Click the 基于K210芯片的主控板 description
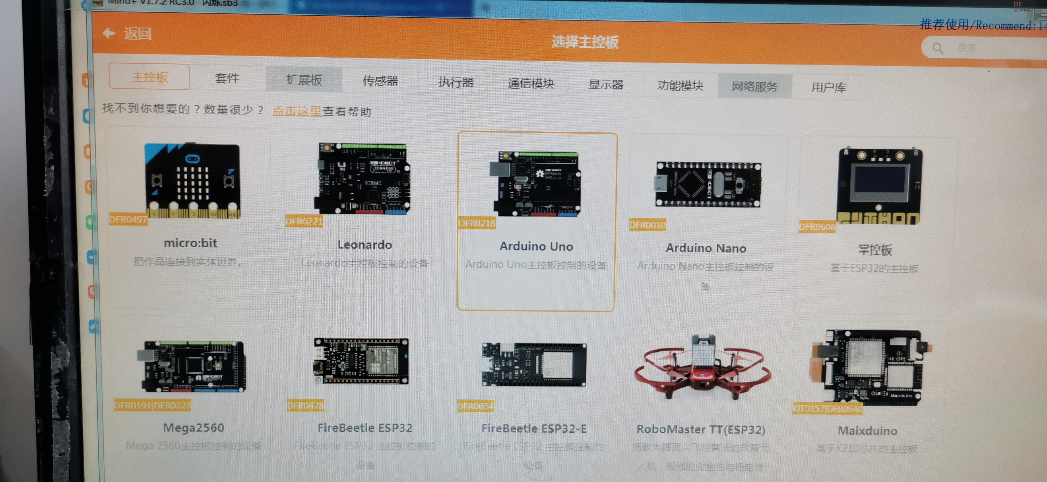1047x482 pixels. (866, 449)
